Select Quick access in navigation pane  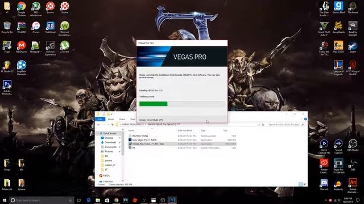[x=110, y=133]
